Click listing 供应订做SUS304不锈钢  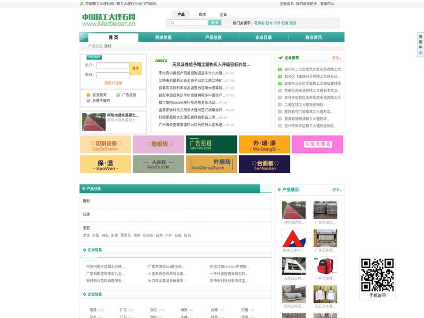click(229, 267)
